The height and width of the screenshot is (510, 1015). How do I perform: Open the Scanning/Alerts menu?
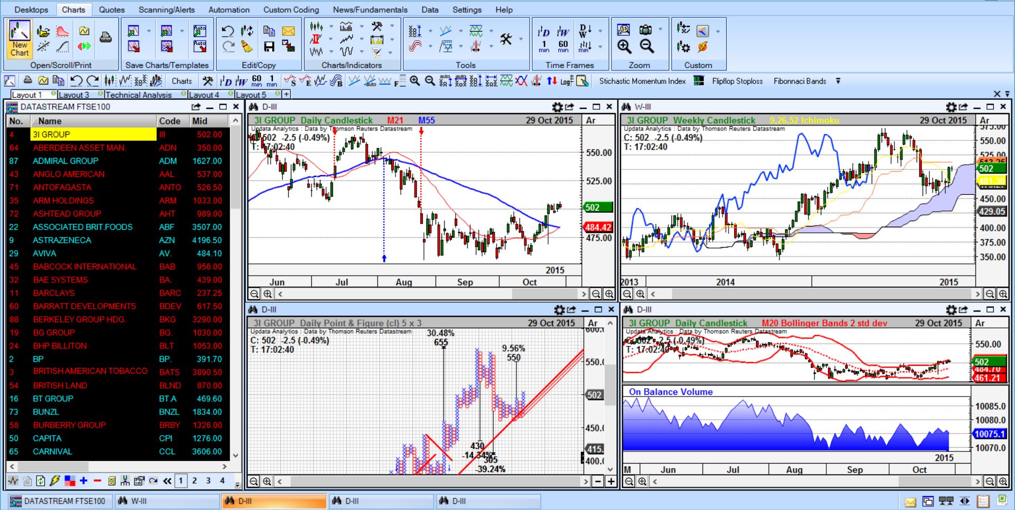click(x=167, y=10)
